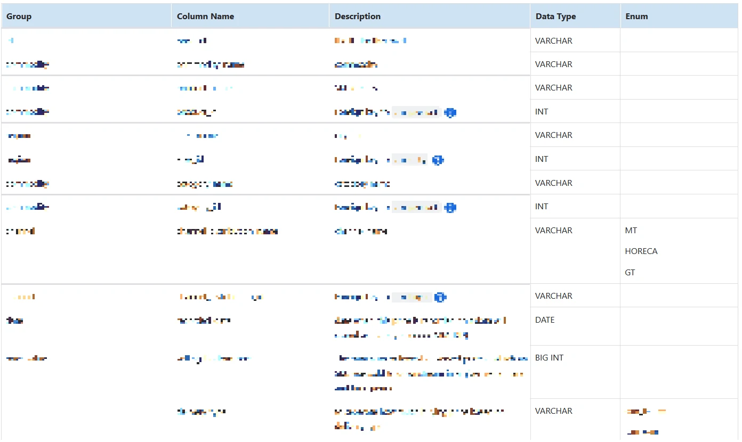Open the gray reference tag in the second INT row
The width and height of the screenshot is (742, 442).
(409, 160)
